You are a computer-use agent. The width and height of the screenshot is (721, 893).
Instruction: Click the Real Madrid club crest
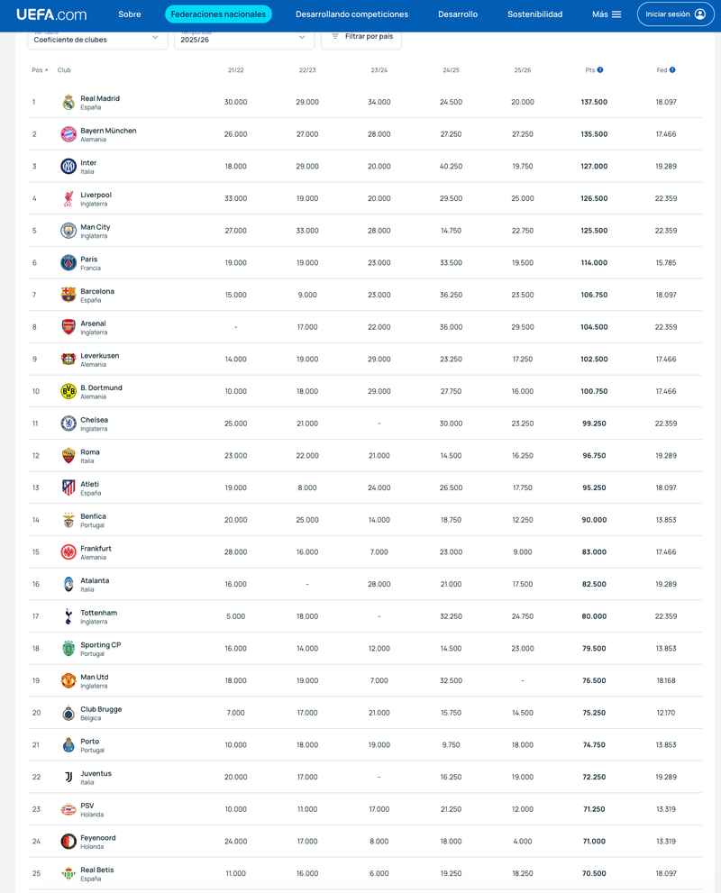68,102
